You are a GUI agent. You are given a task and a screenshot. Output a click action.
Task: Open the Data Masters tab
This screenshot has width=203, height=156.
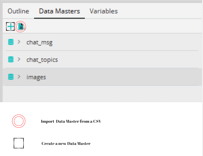(59, 11)
